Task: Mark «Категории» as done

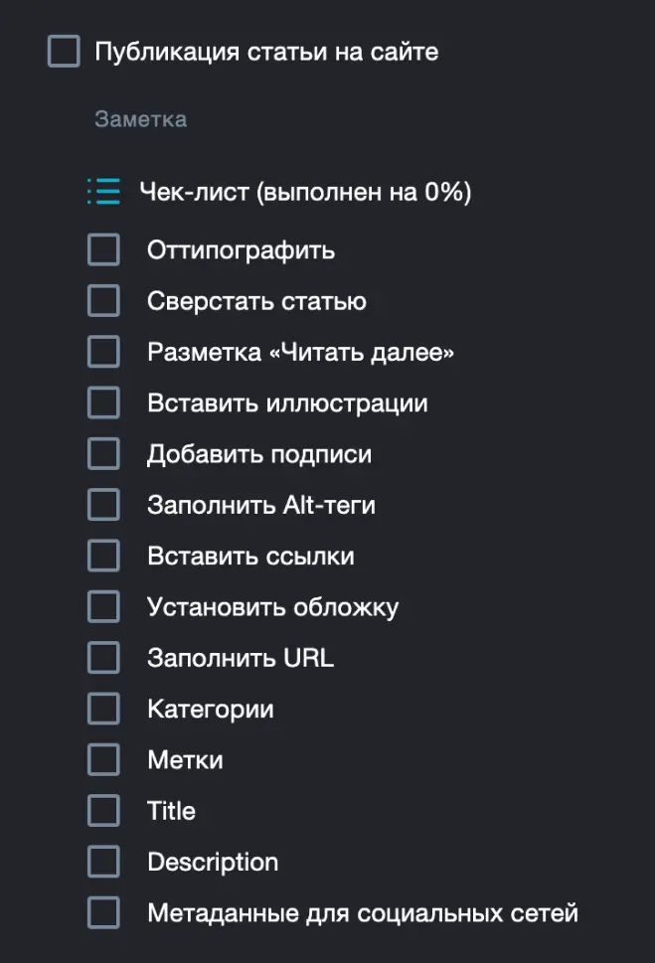Action: [102, 708]
